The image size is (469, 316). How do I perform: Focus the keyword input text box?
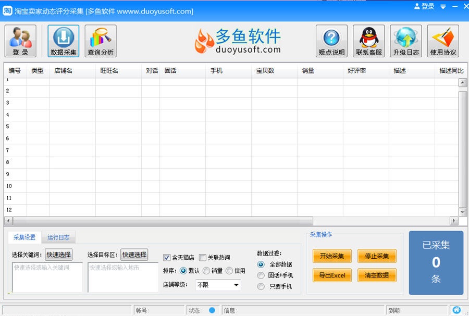[47, 277]
